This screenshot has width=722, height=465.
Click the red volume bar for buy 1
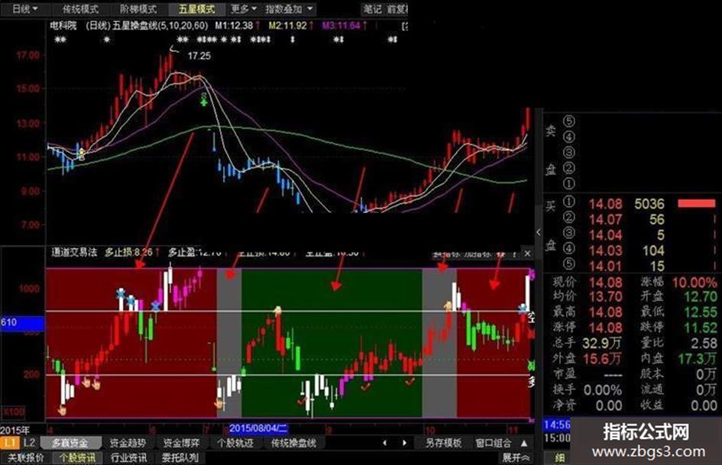(x=696, y=203)
